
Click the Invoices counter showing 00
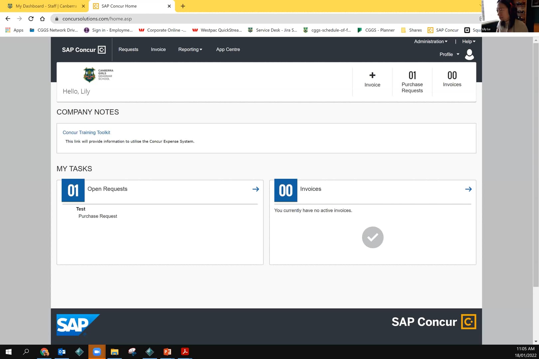[x=451, y=79]
